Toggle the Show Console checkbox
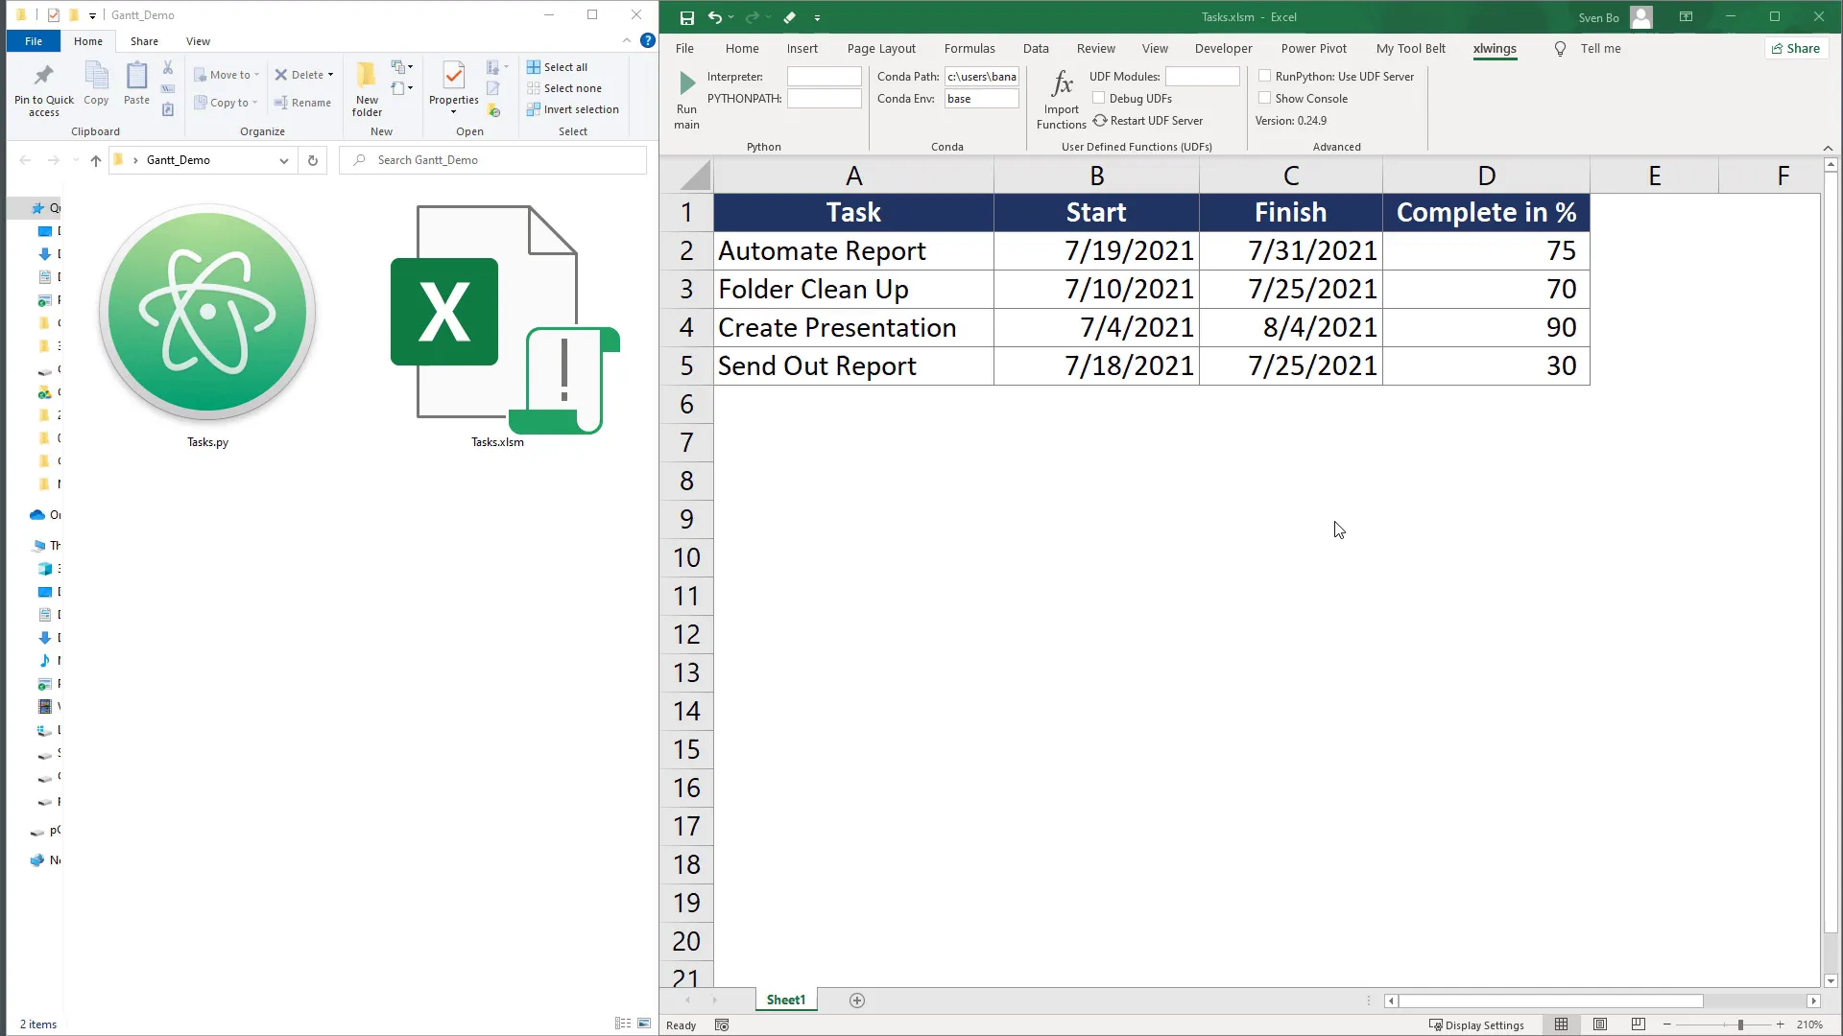Screen dimensions: 1843x1036 tap(1265, 98)
